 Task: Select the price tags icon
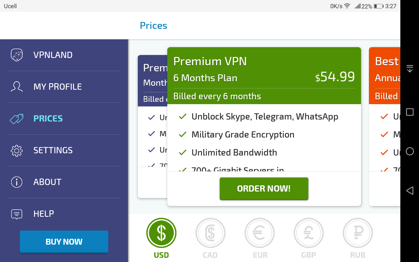17,119
